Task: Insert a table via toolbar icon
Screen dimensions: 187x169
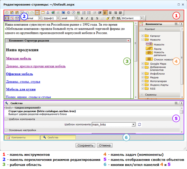Action: (43, 12)
